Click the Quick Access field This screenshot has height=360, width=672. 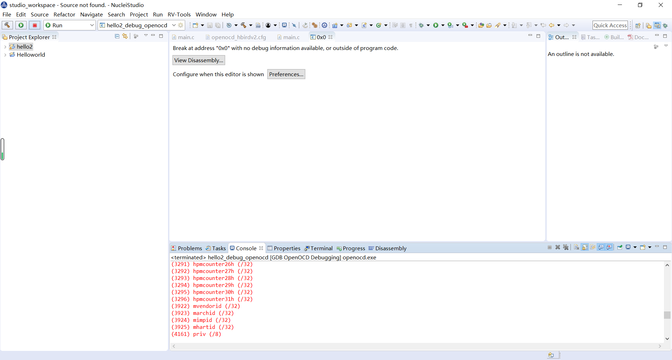610,25
